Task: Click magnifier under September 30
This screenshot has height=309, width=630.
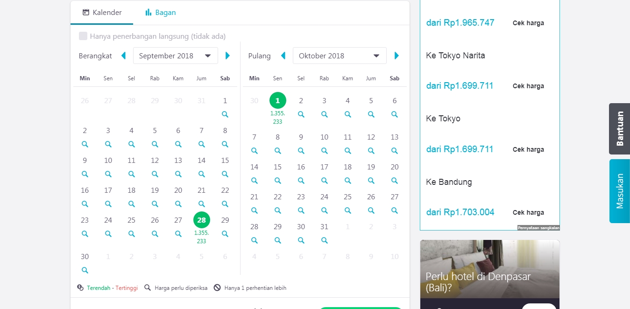Action: [85, 270]
